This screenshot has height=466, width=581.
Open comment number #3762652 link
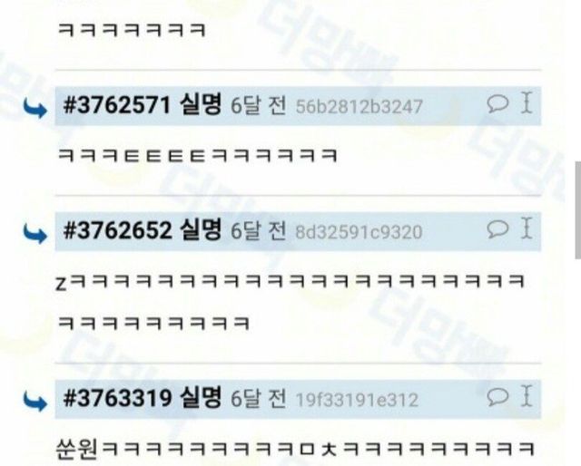click(117, 230)
